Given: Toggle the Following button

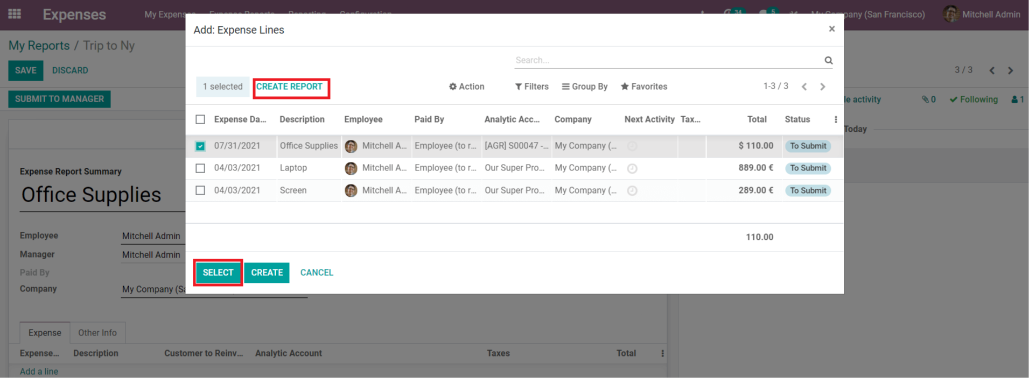Looking at the screenshot, I should point(974,99).
